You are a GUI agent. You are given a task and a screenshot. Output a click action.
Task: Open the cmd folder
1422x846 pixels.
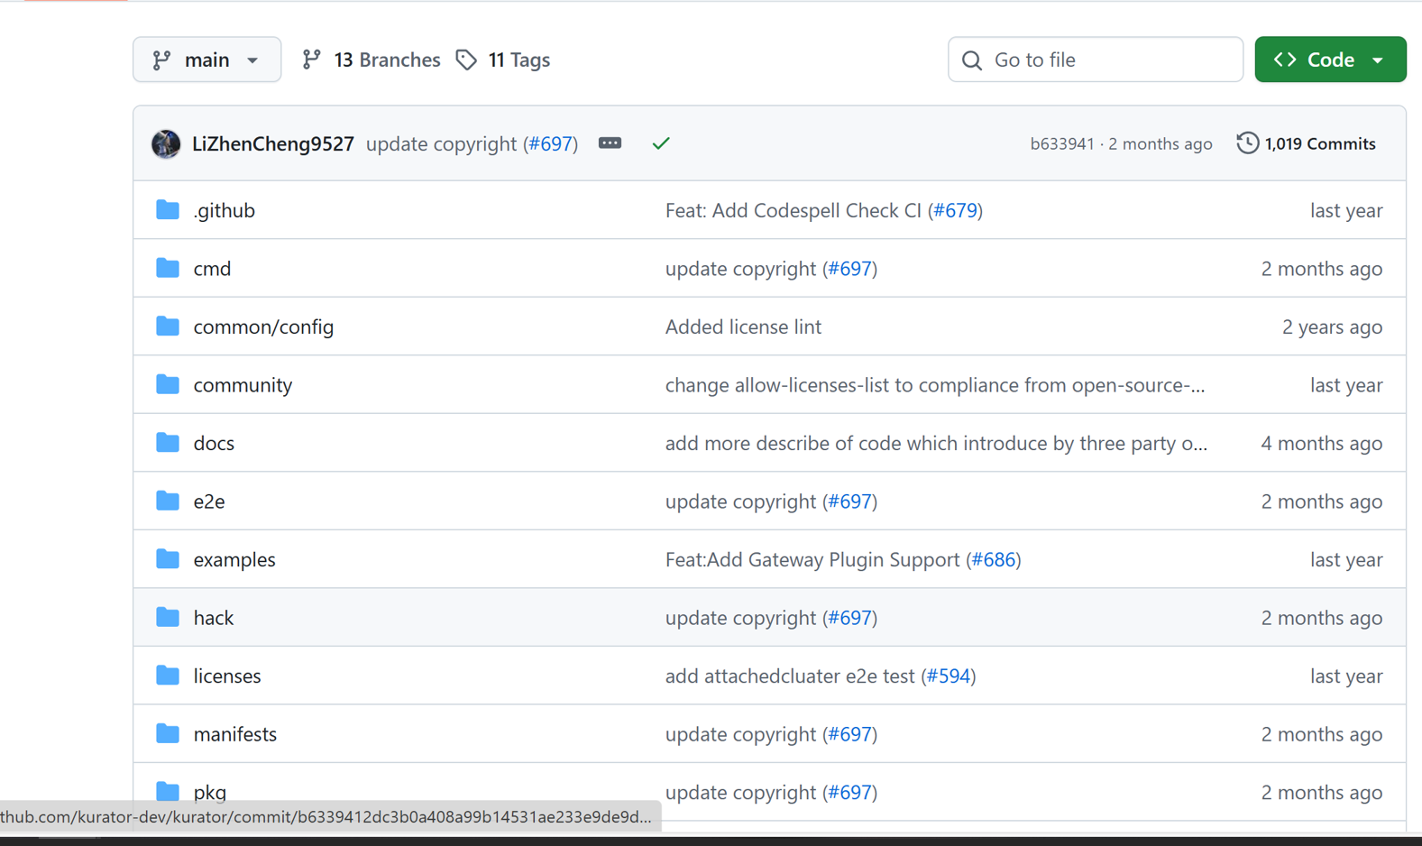(212, 269)
